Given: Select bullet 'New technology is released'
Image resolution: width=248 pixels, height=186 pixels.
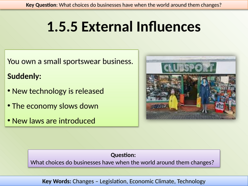Looking at the screenshot, I should 56,91.
